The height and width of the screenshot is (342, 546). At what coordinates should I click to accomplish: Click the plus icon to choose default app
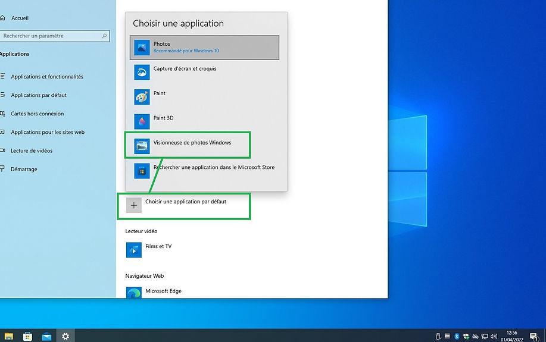click(x=134, y=205)
